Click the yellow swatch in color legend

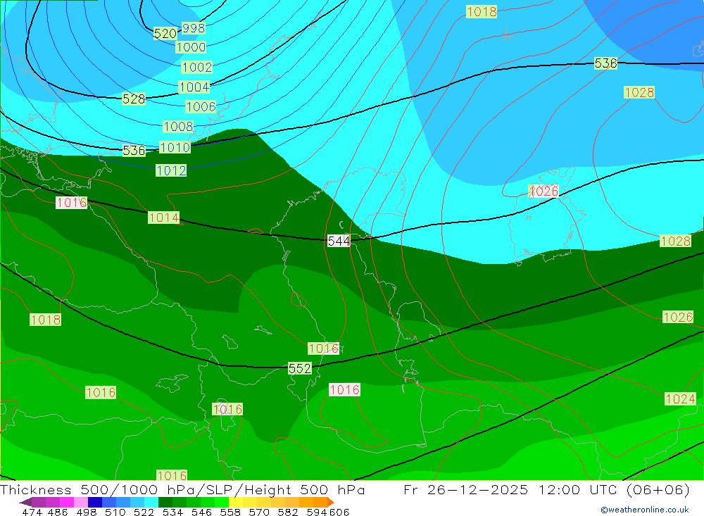tap(236, 502)
